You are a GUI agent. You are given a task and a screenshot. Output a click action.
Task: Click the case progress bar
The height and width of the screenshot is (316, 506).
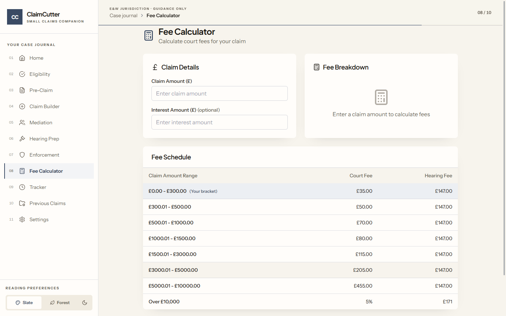click(300, 25)
